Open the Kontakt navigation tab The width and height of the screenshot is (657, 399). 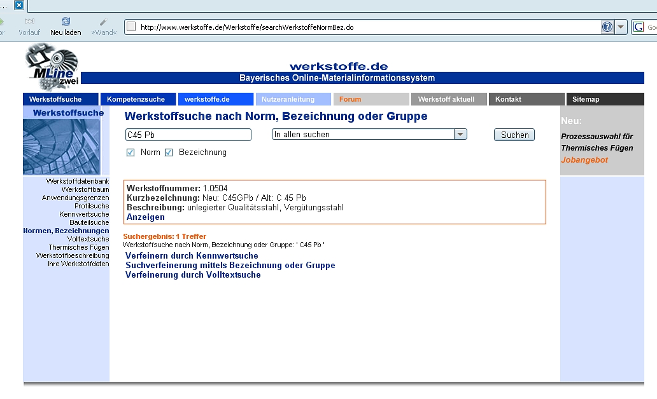tap(526, 99)
